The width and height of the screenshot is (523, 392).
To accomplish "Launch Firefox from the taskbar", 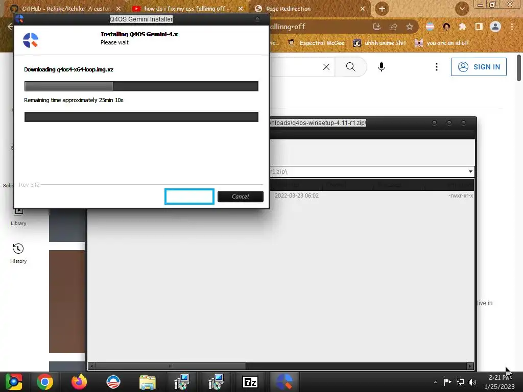I will point(79,382).
